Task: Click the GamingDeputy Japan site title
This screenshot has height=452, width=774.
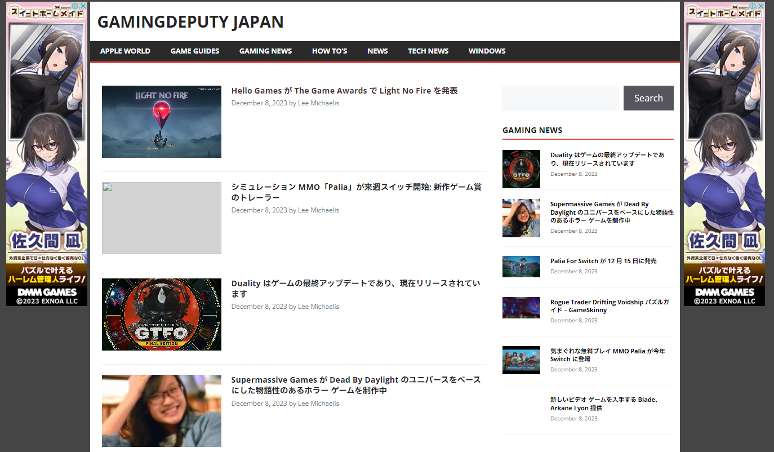Action: pos(190,22)
